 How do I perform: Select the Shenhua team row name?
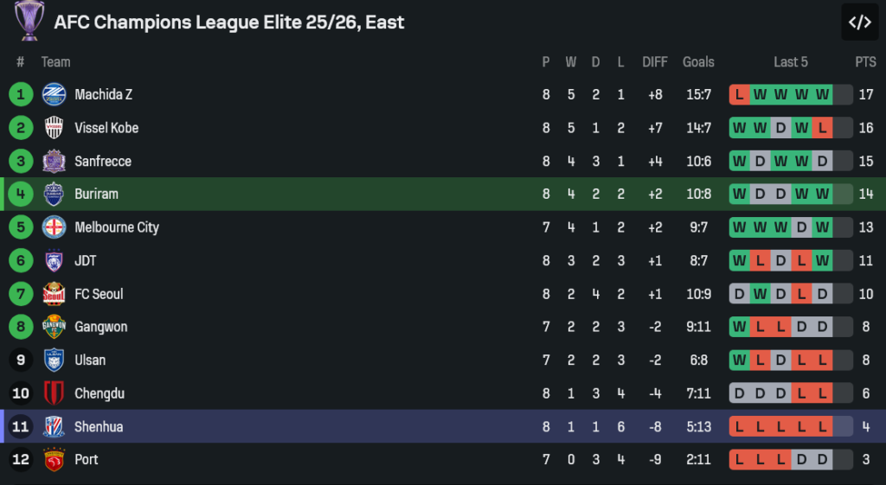pyautogui.click(x=99, y=426)
